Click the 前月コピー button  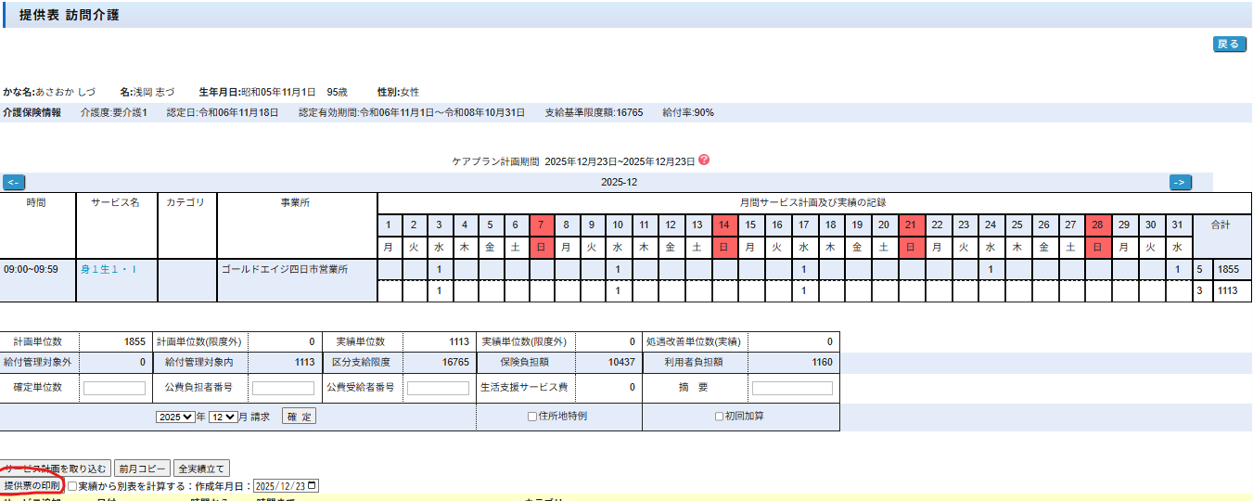[x=143, y=469]
